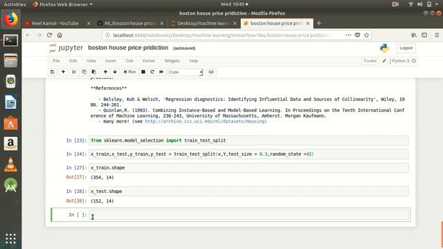This screenshot has height=249, width=443.
Task: Move selected cell down arrow
Action: click(x=115, y=72)
